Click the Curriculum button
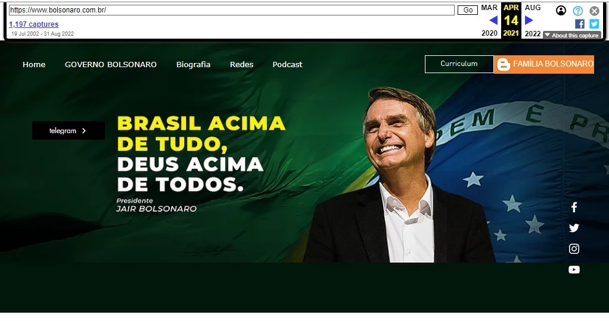 pos(459,64)
